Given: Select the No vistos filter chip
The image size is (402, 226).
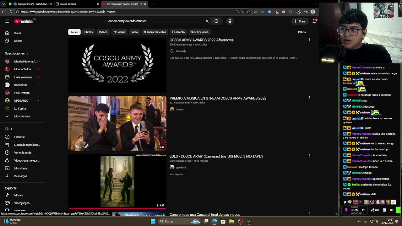Looking at the screenshot, I should point(119,32).
